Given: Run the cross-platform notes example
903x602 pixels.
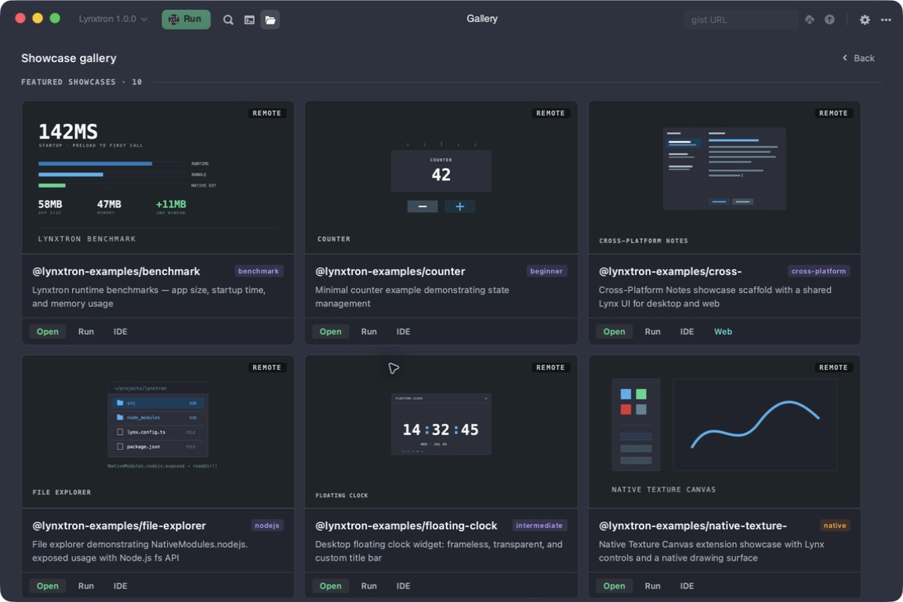Looking at the screenshot, I should tap(652, 332).
